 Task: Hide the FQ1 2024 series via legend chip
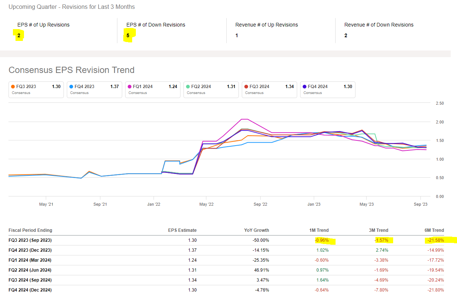point(153,90)
